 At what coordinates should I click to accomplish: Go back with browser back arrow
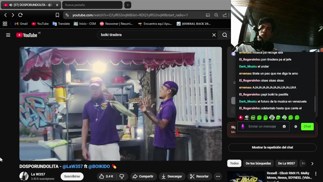6,15
